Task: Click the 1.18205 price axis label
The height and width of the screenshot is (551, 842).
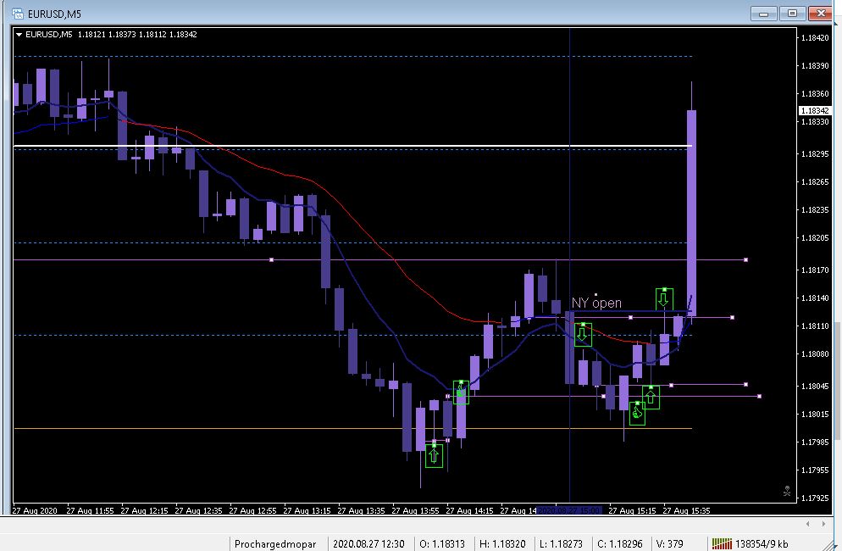Action: [815, 237]
